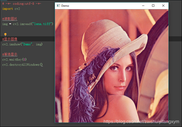Screen dimensions: 182x127
Task: Click the '#读取图片' comment
Action: point(10,19)
